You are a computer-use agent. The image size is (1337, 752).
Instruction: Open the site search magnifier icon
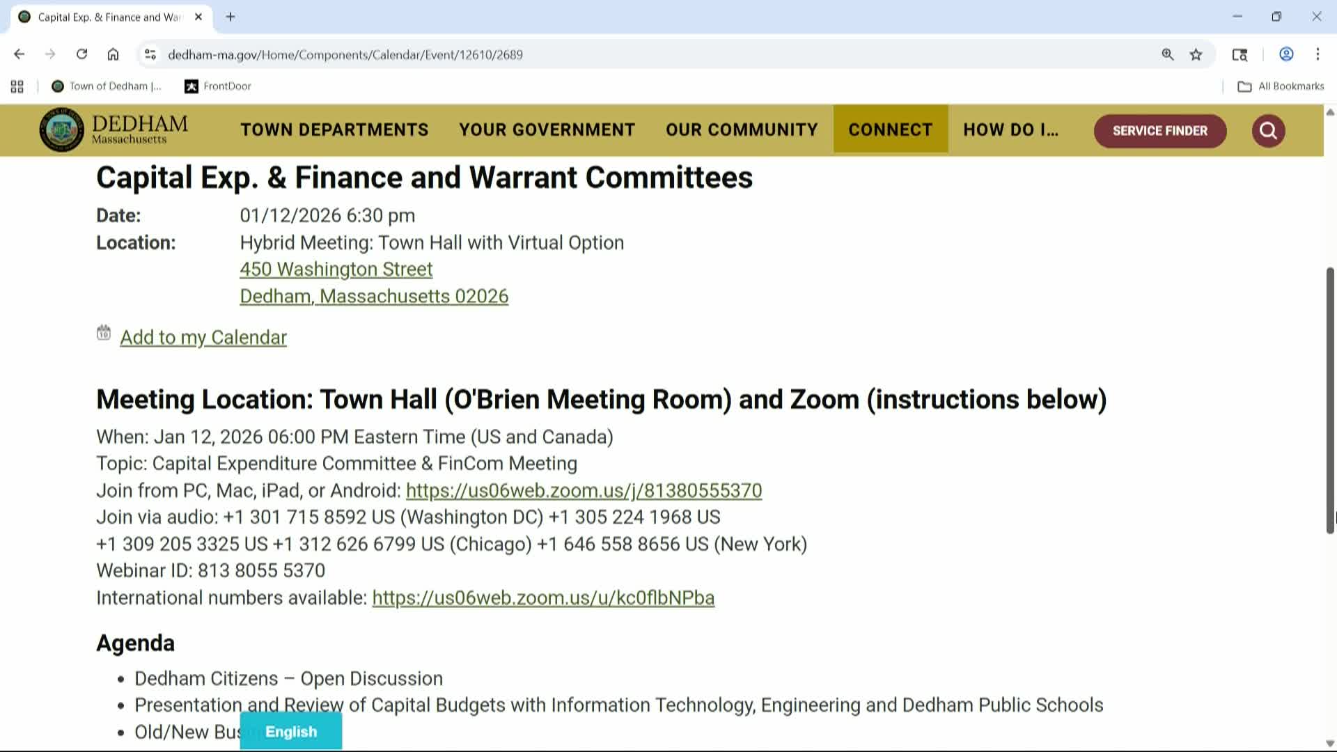[x=1267, y=131]
